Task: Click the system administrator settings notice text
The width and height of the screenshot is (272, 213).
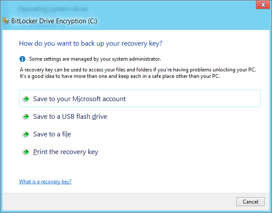Action: pos(95,59)
